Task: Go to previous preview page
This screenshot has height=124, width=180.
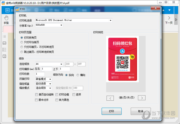Action: (110, 98)
